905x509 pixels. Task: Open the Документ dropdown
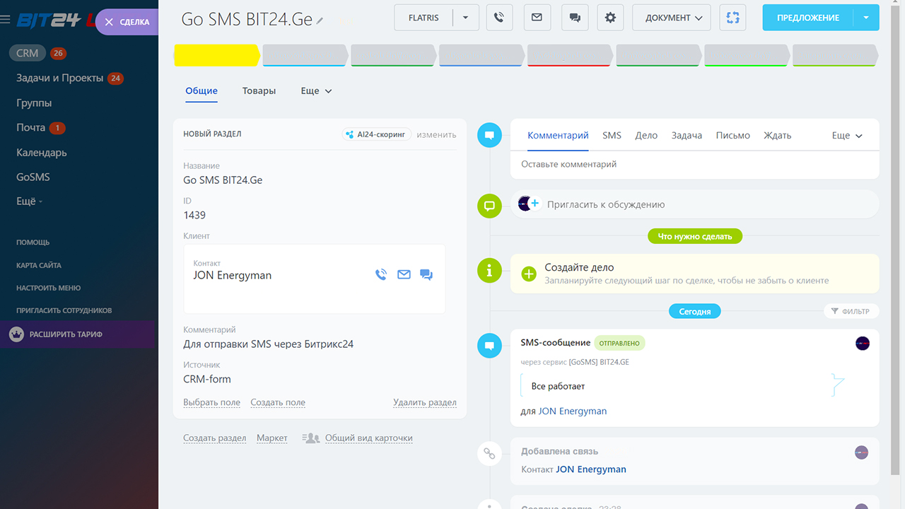click(x=671, y=18)
